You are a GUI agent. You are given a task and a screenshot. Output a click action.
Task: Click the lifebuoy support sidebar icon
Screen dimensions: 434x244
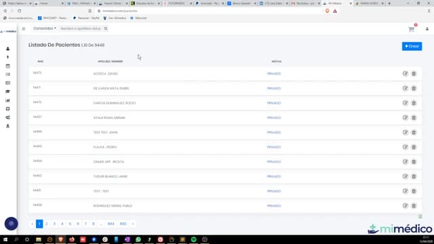tap(7, 109)
